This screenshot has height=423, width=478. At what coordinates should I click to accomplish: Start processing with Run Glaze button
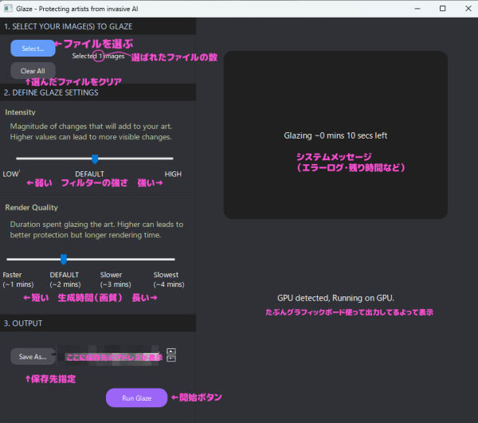pos(136,398)
